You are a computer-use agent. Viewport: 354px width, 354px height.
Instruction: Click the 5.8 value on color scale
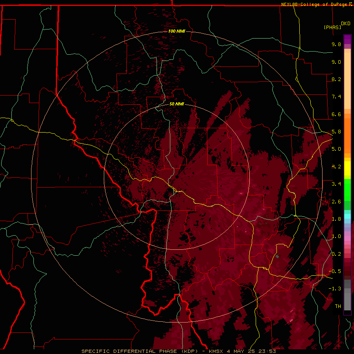pyautogui.click(x=336, y=132)
